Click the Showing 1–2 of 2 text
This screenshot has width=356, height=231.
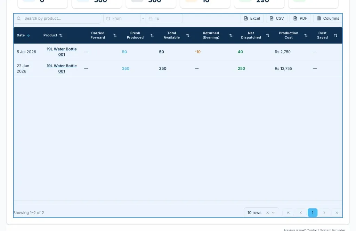tap(29, 213)
